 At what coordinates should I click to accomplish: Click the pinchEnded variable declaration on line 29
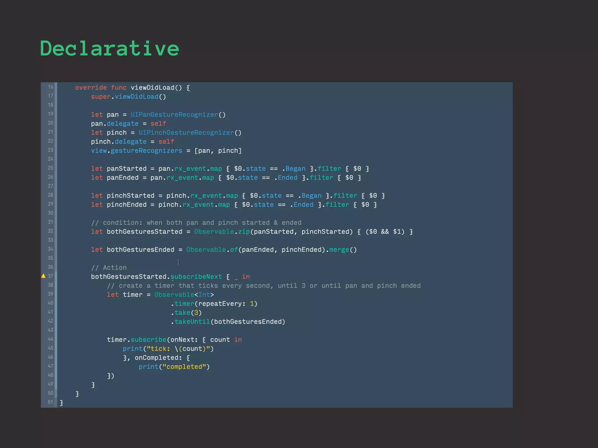click(126, 205)
